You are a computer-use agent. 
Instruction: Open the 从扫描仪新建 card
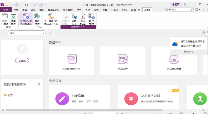tap(174, 61)
